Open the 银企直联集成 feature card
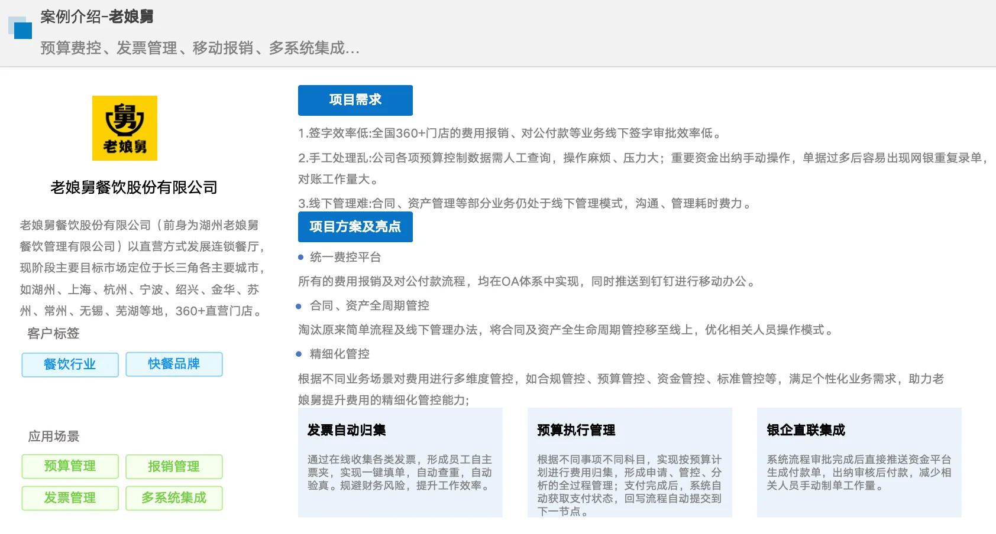The image size is (996, 534). click(x=859, y=463)
